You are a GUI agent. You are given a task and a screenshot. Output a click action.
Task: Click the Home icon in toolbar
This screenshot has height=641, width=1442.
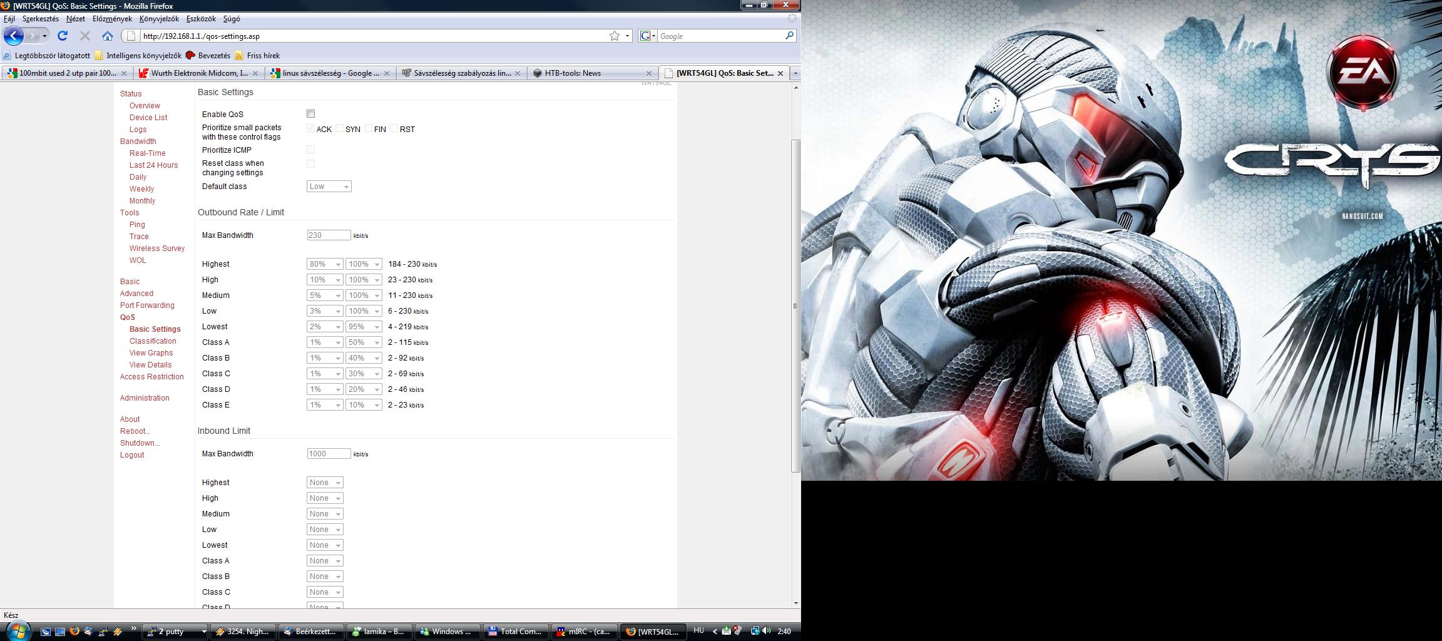(x=108, y=36)
